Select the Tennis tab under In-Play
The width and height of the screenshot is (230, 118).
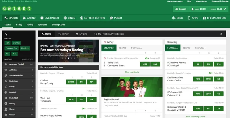tap(123, 48)
